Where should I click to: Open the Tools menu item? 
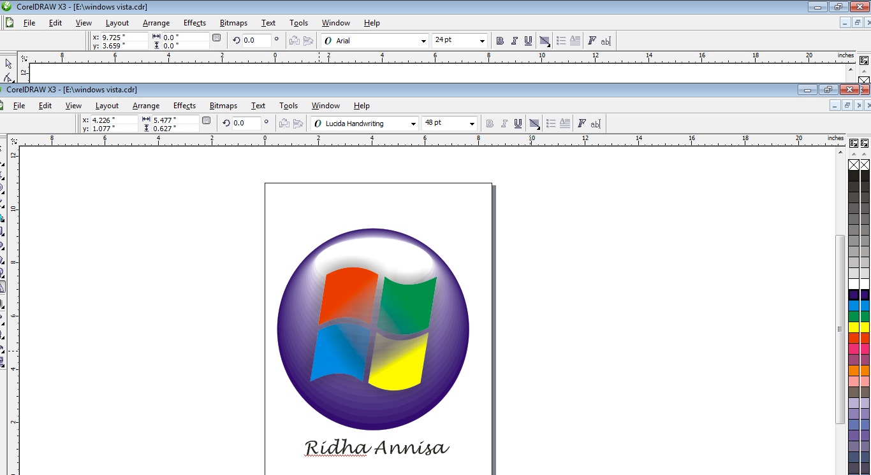point(288,106)
